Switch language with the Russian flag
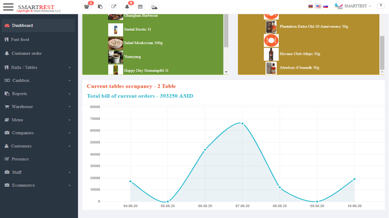Viewport: 389px width, 218px height. (326, 6)
